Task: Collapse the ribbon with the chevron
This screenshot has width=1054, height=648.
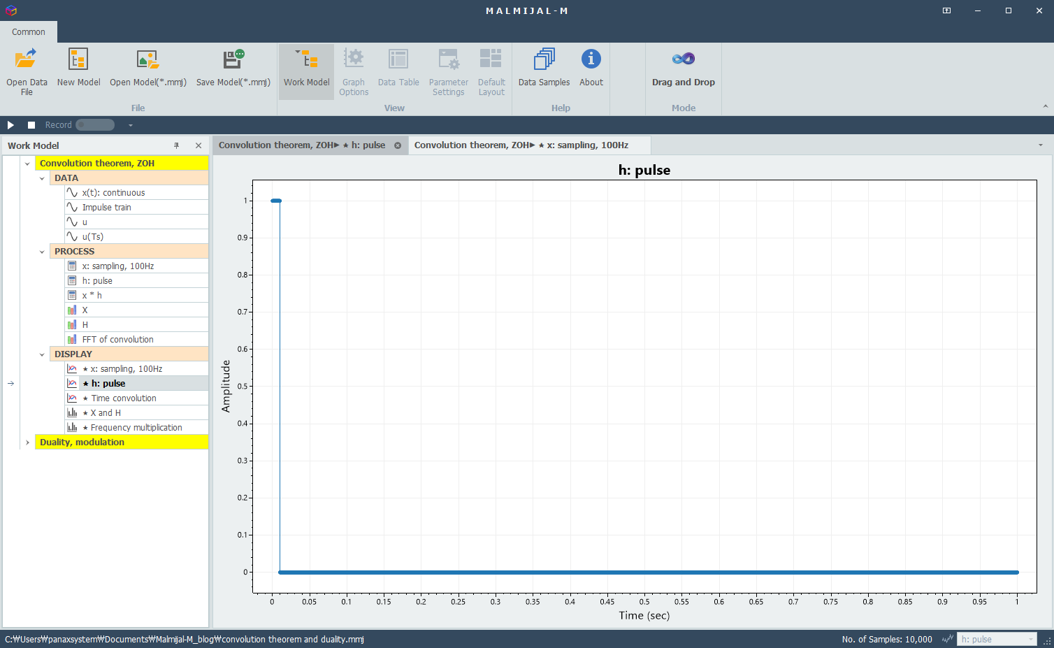Action: point(1046,106)
